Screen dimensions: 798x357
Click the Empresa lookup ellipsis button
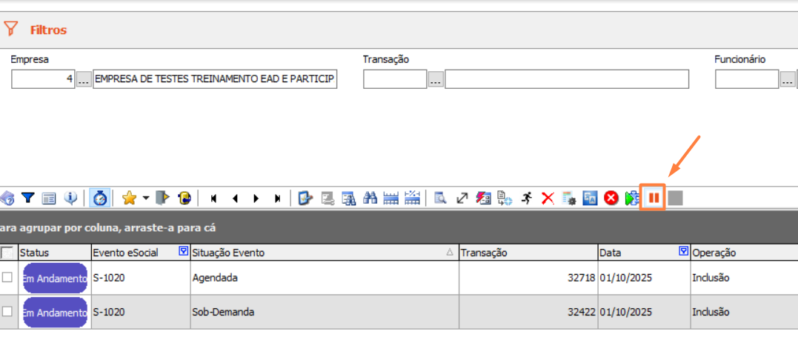(x=84, y=80)
